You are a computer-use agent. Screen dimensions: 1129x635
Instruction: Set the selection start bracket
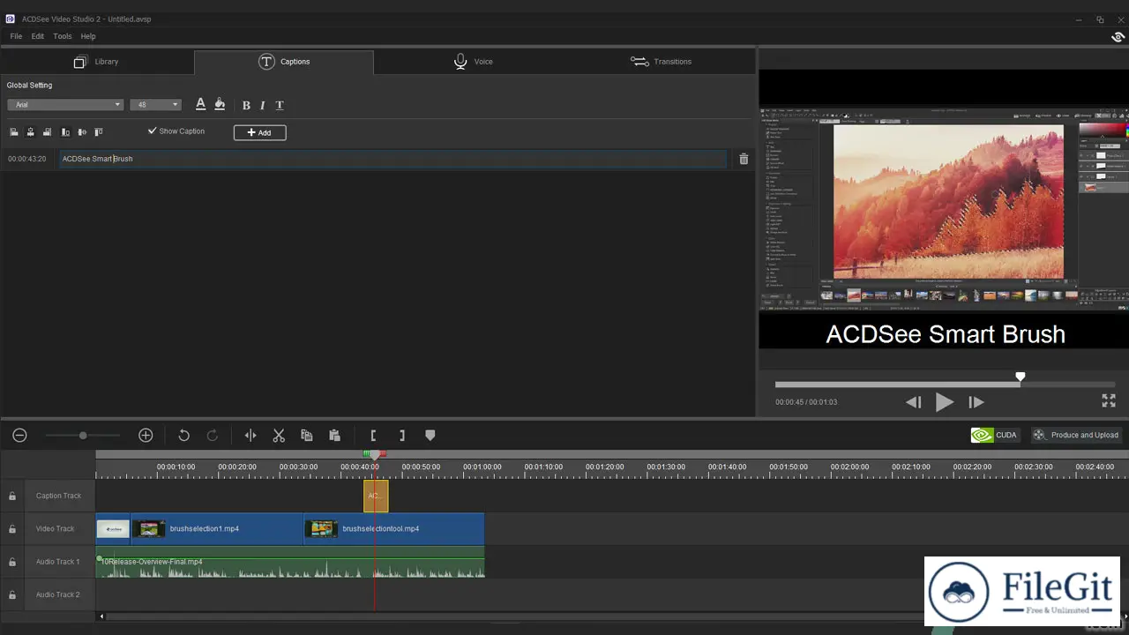coord(373,435)
